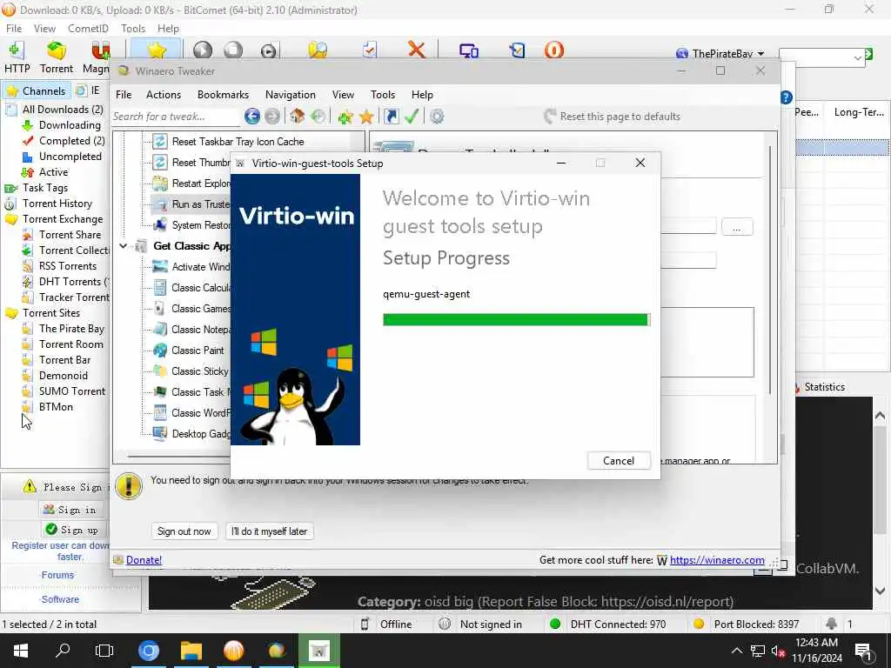891x668 pixels.
Task: Select Downloading in BitComet sidebar
Action: coord(70,125)
